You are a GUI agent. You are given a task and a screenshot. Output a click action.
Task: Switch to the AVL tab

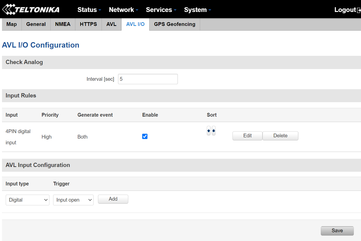coord(112,24)
